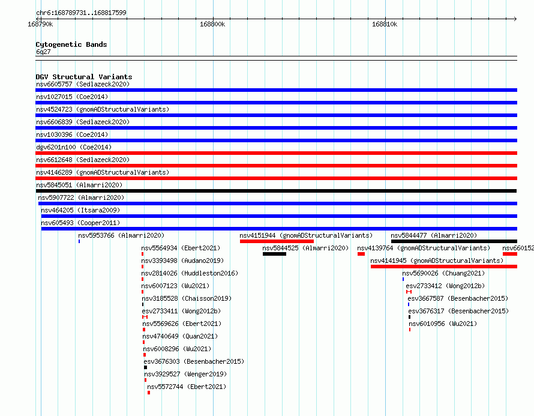Select the red bar under nsv4151944
534x416 pixels.
tap(277, 241)
